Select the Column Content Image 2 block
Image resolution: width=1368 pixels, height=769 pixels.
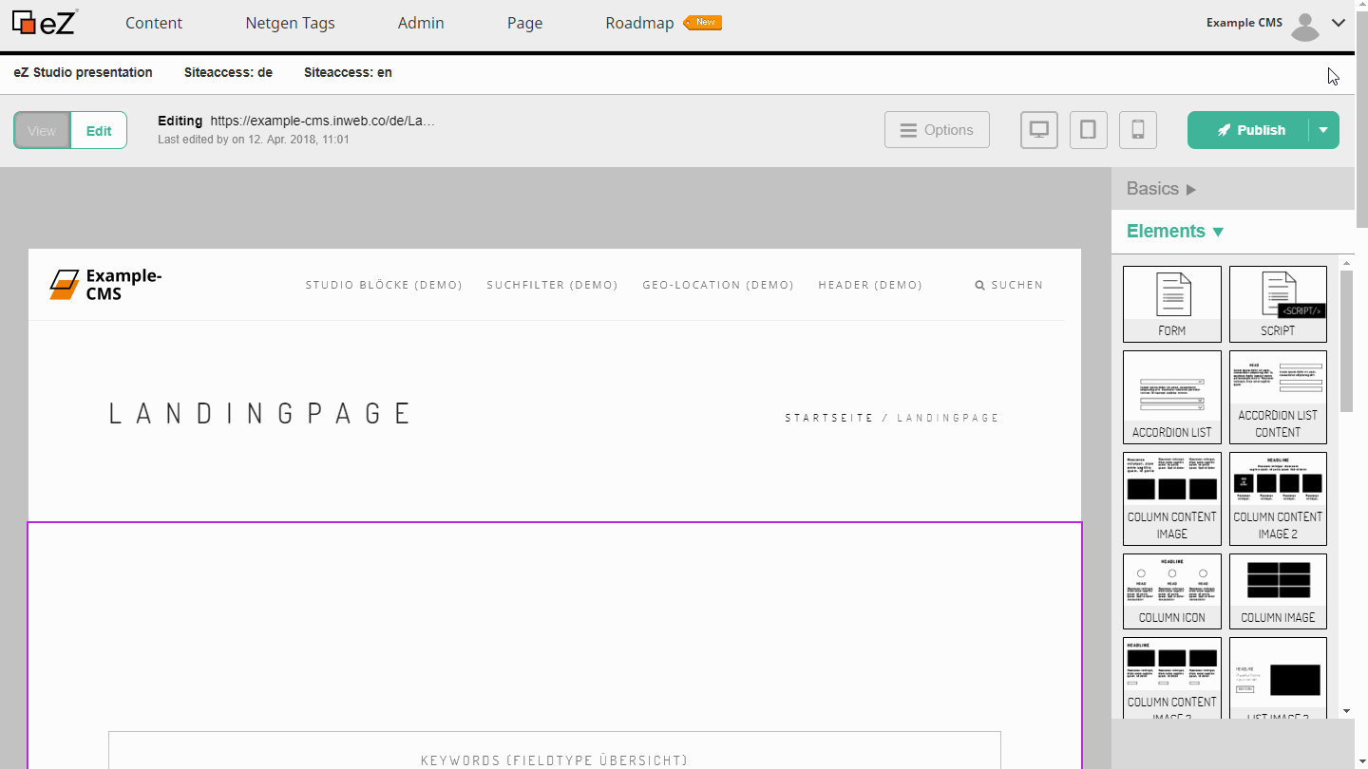coord(1278,498)
